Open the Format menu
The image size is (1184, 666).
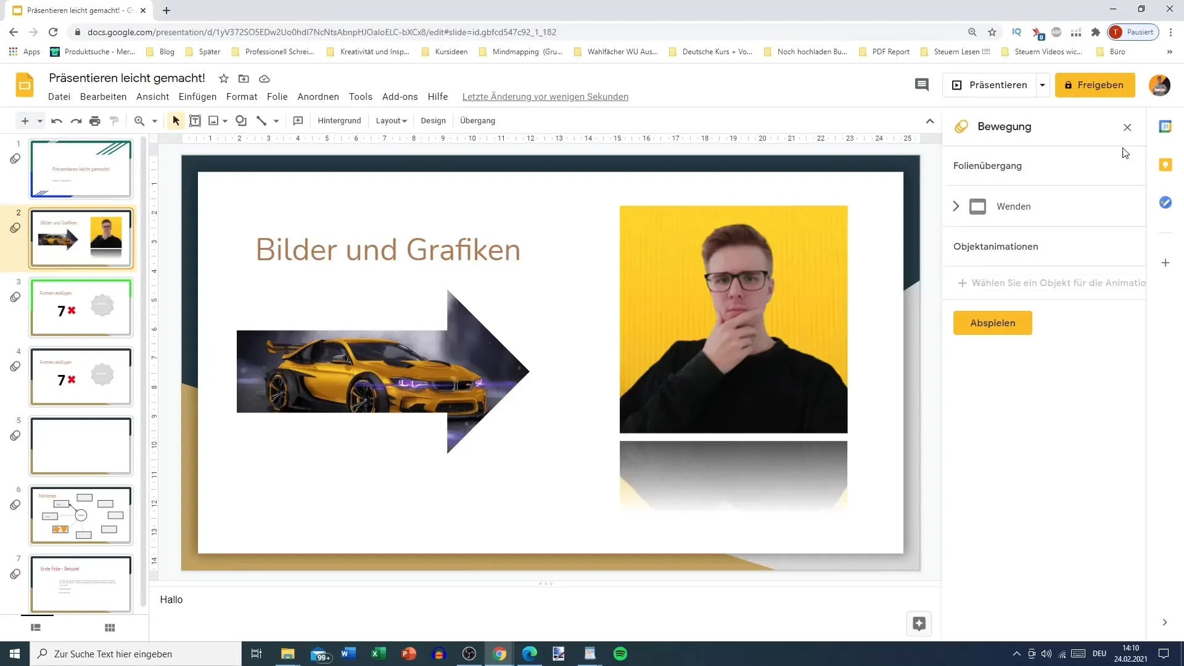point(242,97)
